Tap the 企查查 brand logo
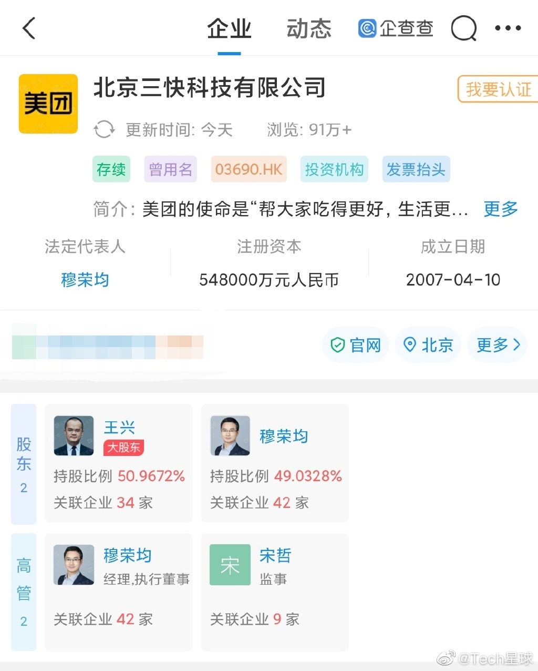The image size is (538, 671). (x=396, y=28)
